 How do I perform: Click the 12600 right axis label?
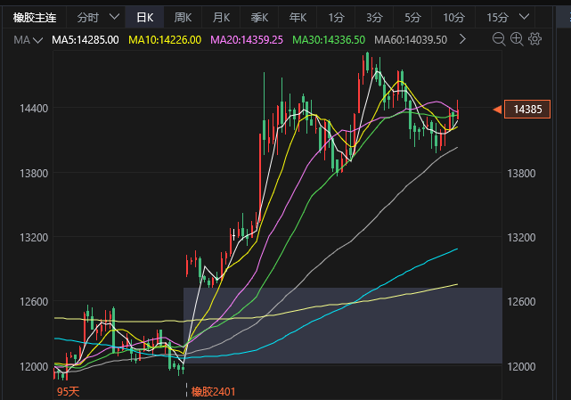click(521, 302)
